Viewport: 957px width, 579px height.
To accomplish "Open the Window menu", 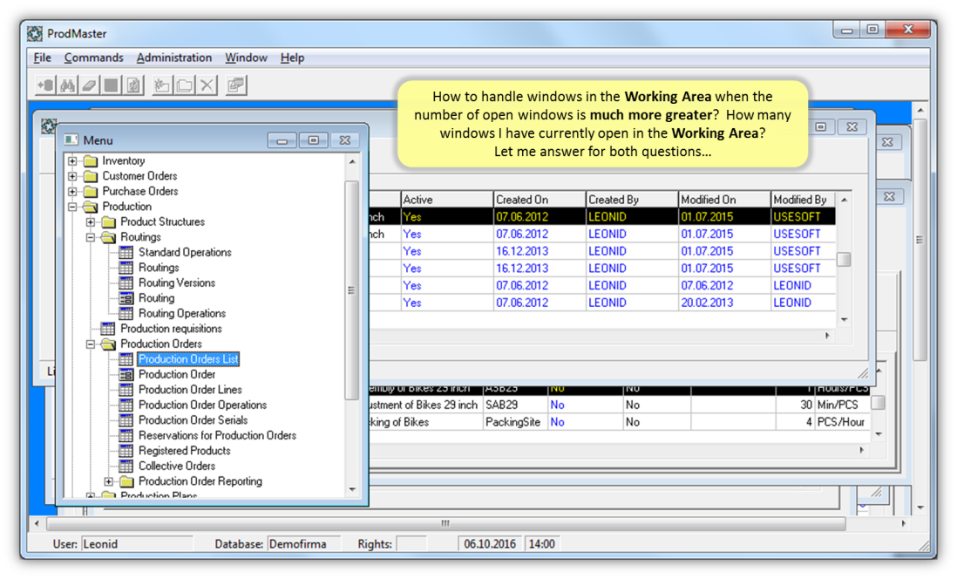I will coord(246,58).
